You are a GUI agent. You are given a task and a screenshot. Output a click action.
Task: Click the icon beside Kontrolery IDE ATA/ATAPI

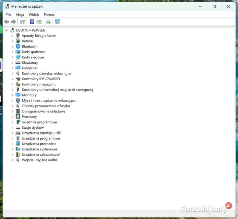tap(18, 79)
